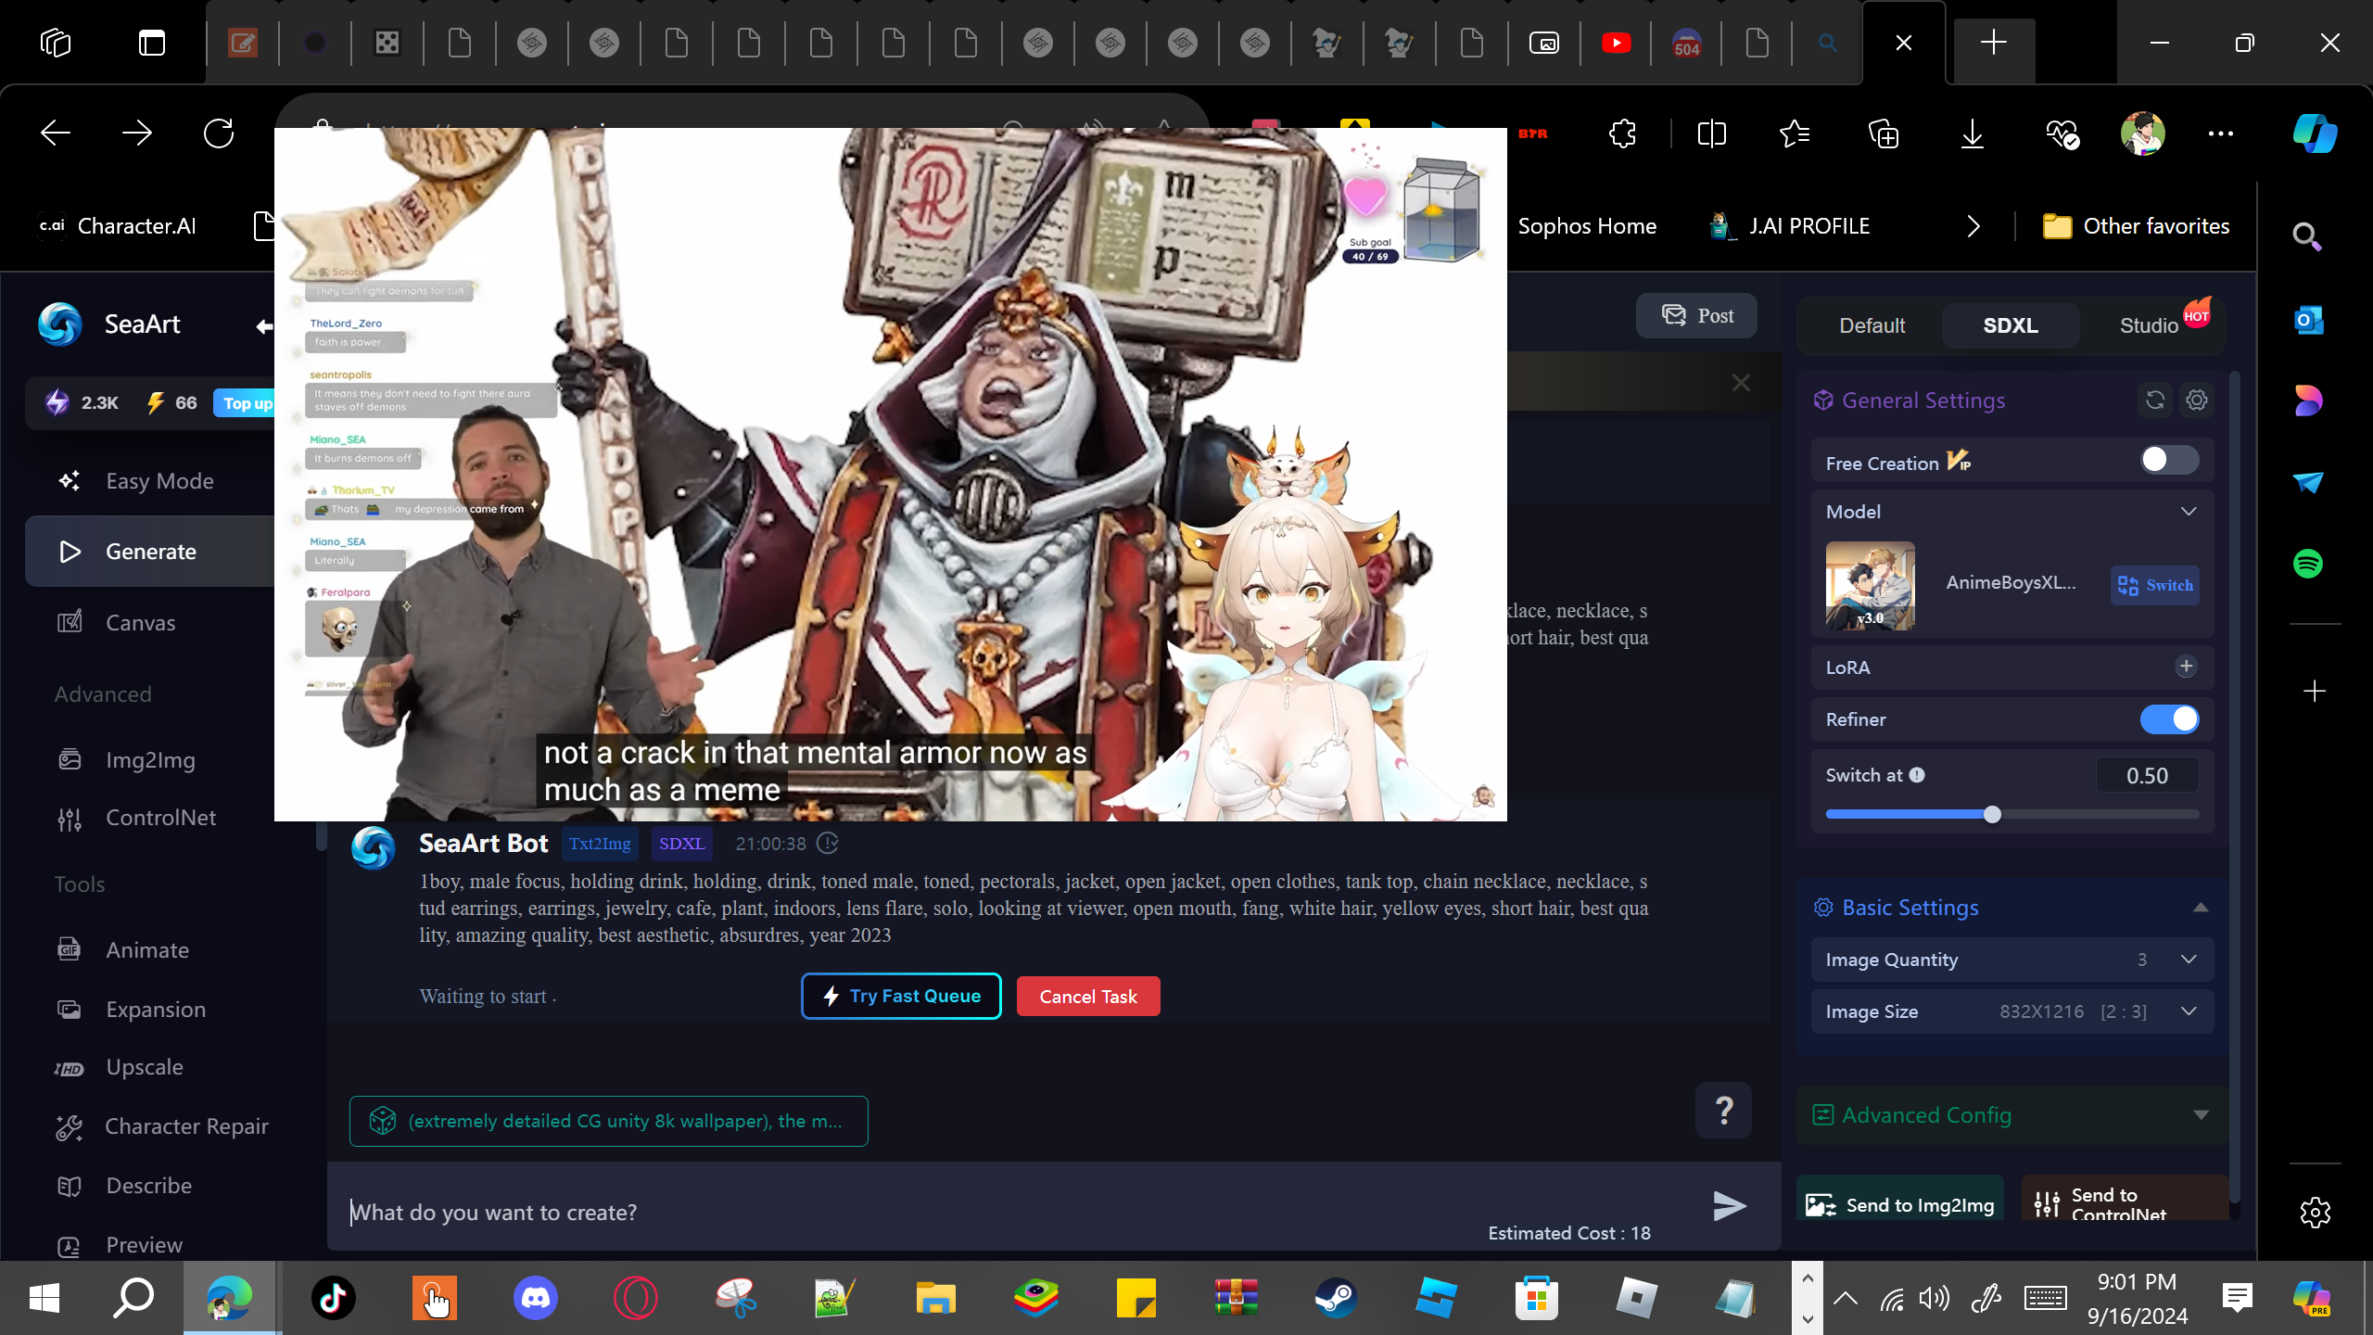Screen dimensions: 2373x1335
Task: Reset General Settings with refresh icon
Action: (x=2155, y=400)
